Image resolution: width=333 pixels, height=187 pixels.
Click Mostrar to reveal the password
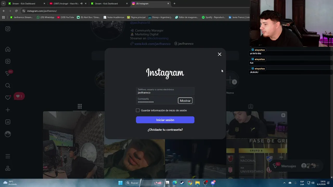pyautogui.click(x=185, y=101)
